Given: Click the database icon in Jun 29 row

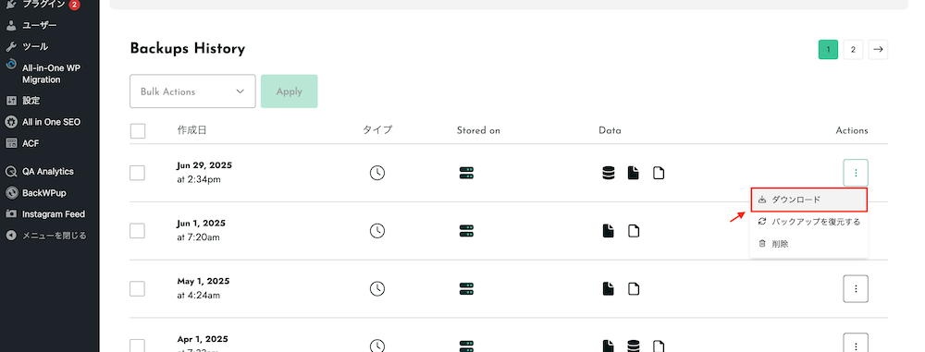Looking at the screenshot, I should point(609,173).
